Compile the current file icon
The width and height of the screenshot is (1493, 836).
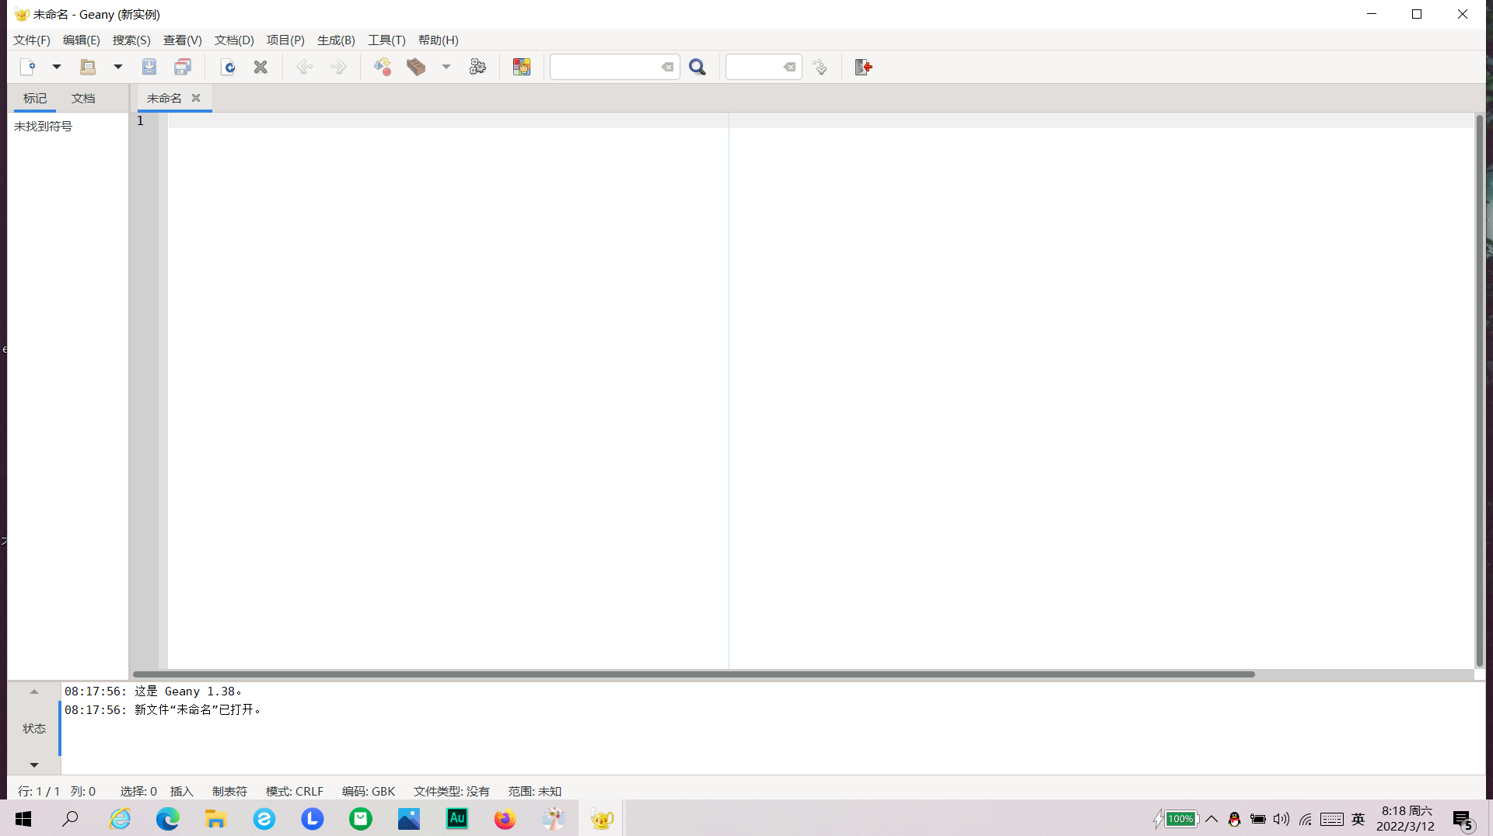pyautogui.click(x=383, y=67)
